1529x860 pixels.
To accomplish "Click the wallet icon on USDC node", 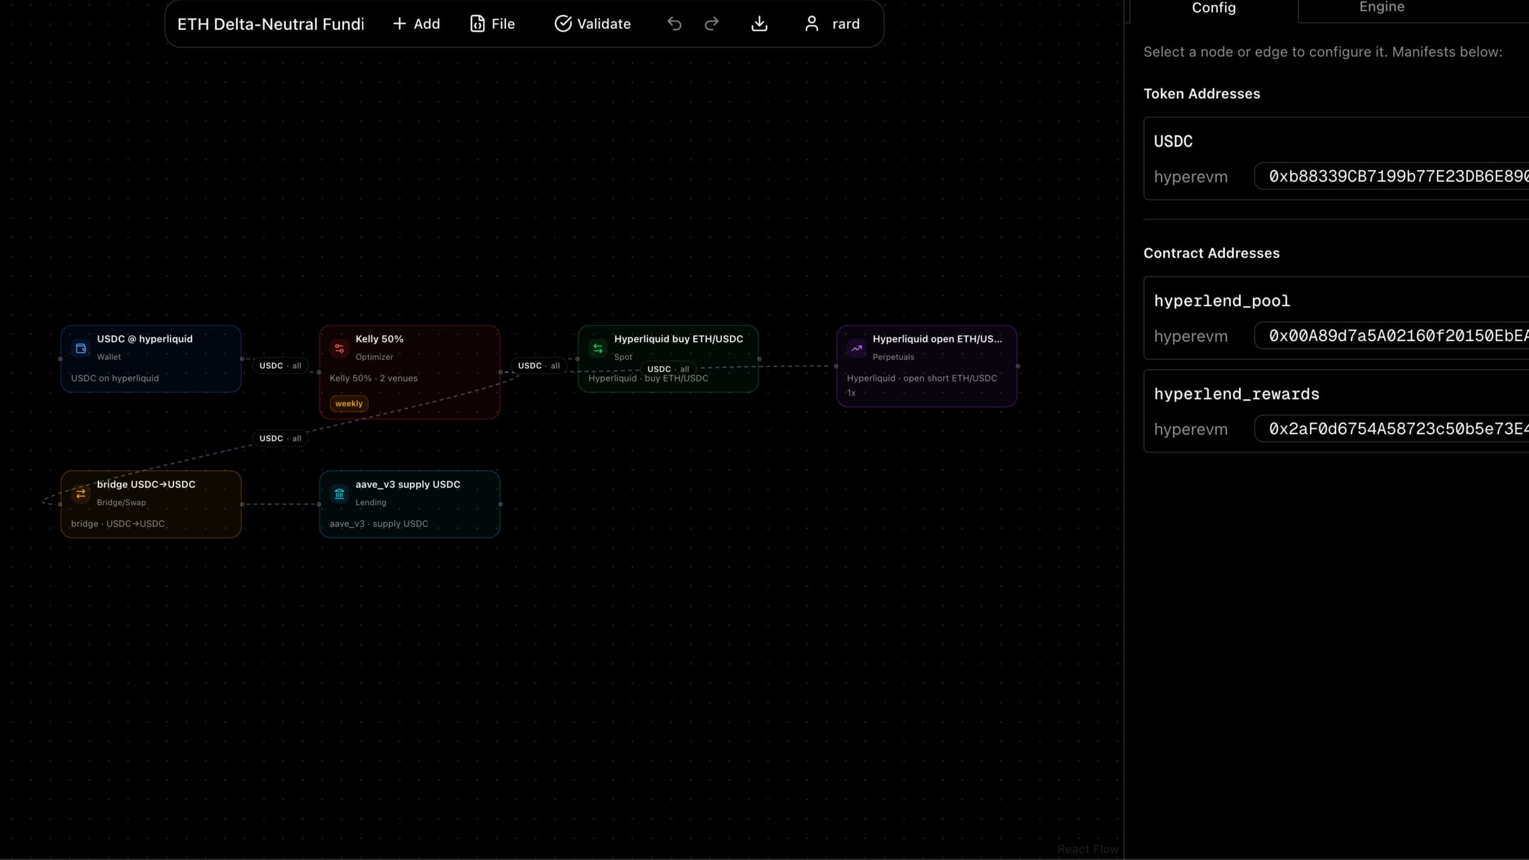I will (81, 348).
